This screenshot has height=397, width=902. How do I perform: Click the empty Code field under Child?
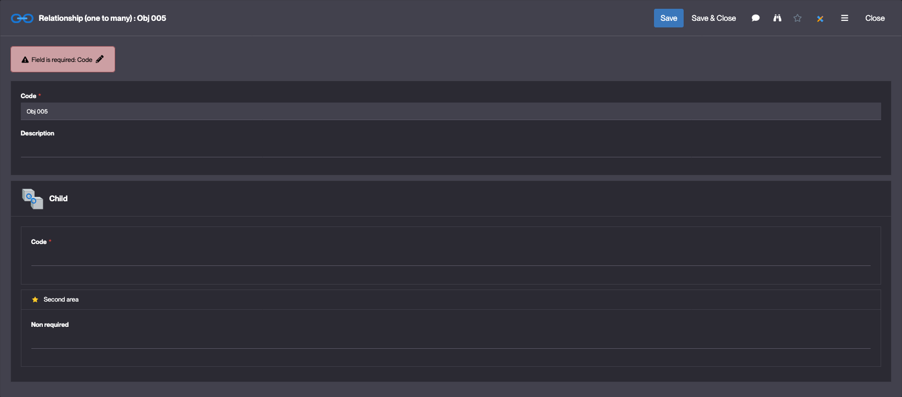(450, 257)
